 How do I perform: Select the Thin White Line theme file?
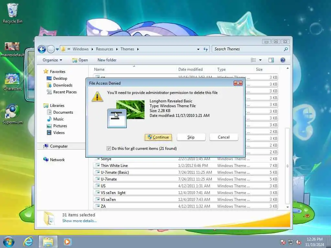pyautogui.click(x=185, y=166)
